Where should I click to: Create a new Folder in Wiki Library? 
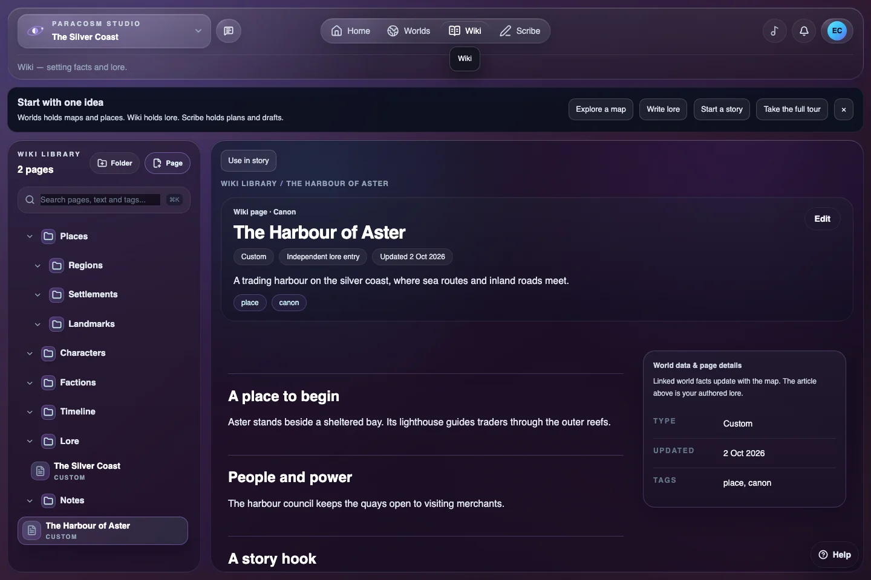pos(115,163)
